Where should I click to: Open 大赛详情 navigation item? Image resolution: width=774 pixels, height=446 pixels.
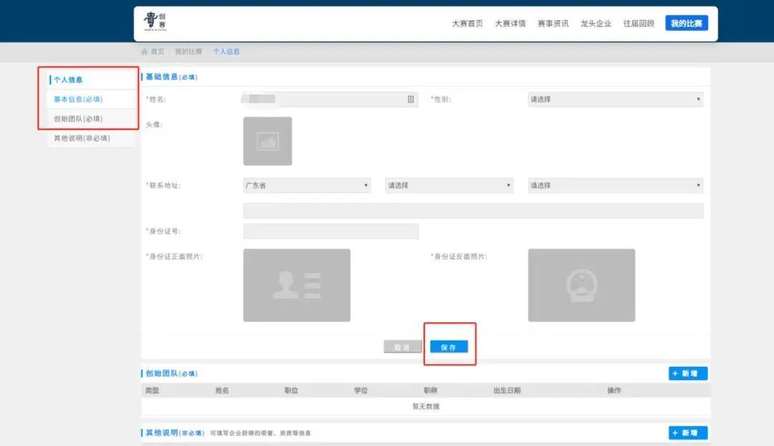coord(510,24)
